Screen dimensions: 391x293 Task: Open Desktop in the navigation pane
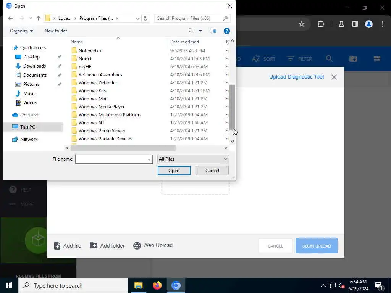(31, 57)
